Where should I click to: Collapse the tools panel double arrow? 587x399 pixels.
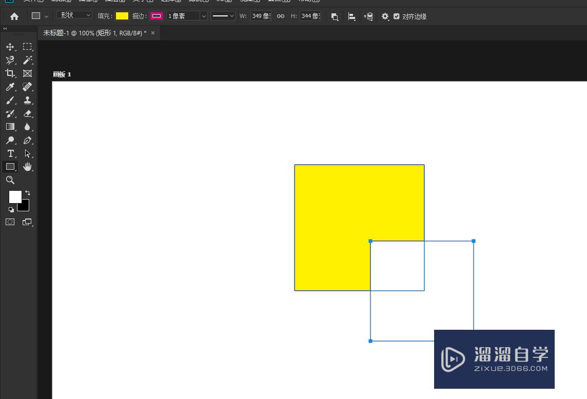[5, 28]
